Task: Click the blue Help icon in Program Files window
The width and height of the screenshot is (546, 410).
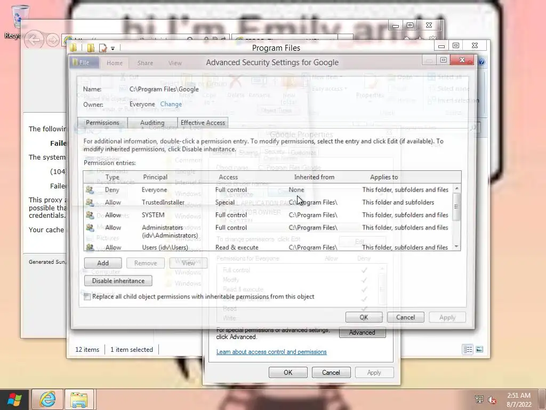Action: [x=481, y=62]
